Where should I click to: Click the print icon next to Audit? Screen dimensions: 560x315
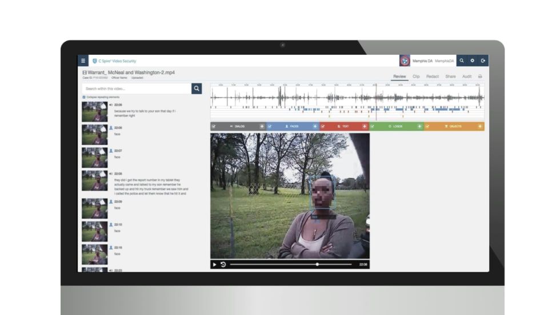(480, 76)
